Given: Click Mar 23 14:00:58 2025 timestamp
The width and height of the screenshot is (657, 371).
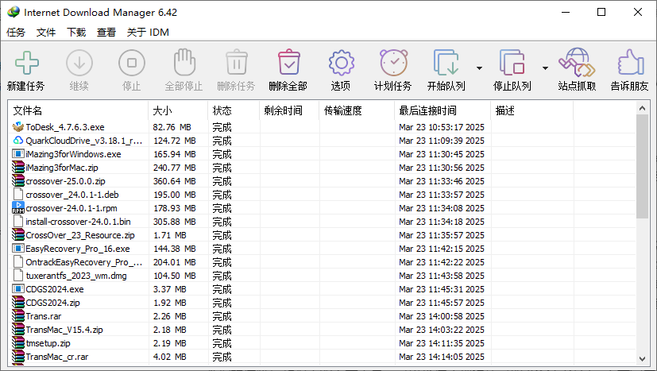Looking at the screenshot, I should (x=442, y=316).
